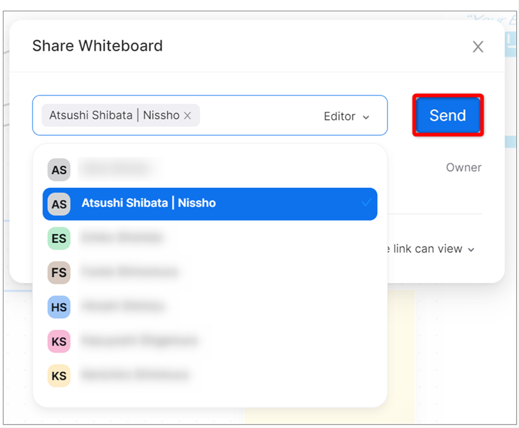Choose the blue HS avatar contact
Screen dimensions: 519x428
[x=210, y=307]
